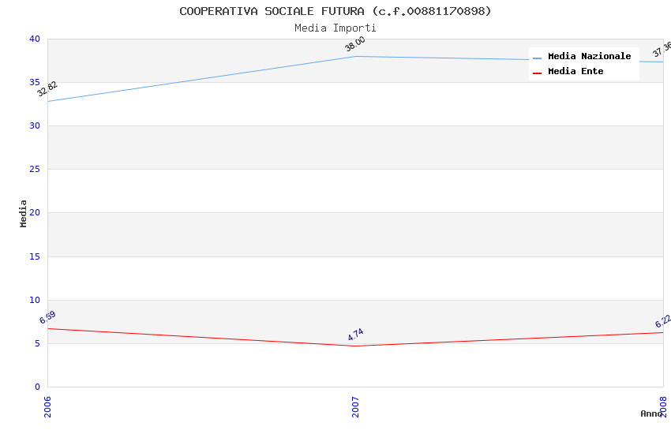Click the Anno x-axis title

(x=651, y=413)
